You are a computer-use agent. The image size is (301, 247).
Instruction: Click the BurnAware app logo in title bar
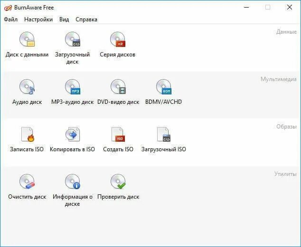coord(8,8)
